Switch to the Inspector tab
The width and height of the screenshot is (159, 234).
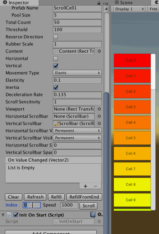[x=19, y=2]
